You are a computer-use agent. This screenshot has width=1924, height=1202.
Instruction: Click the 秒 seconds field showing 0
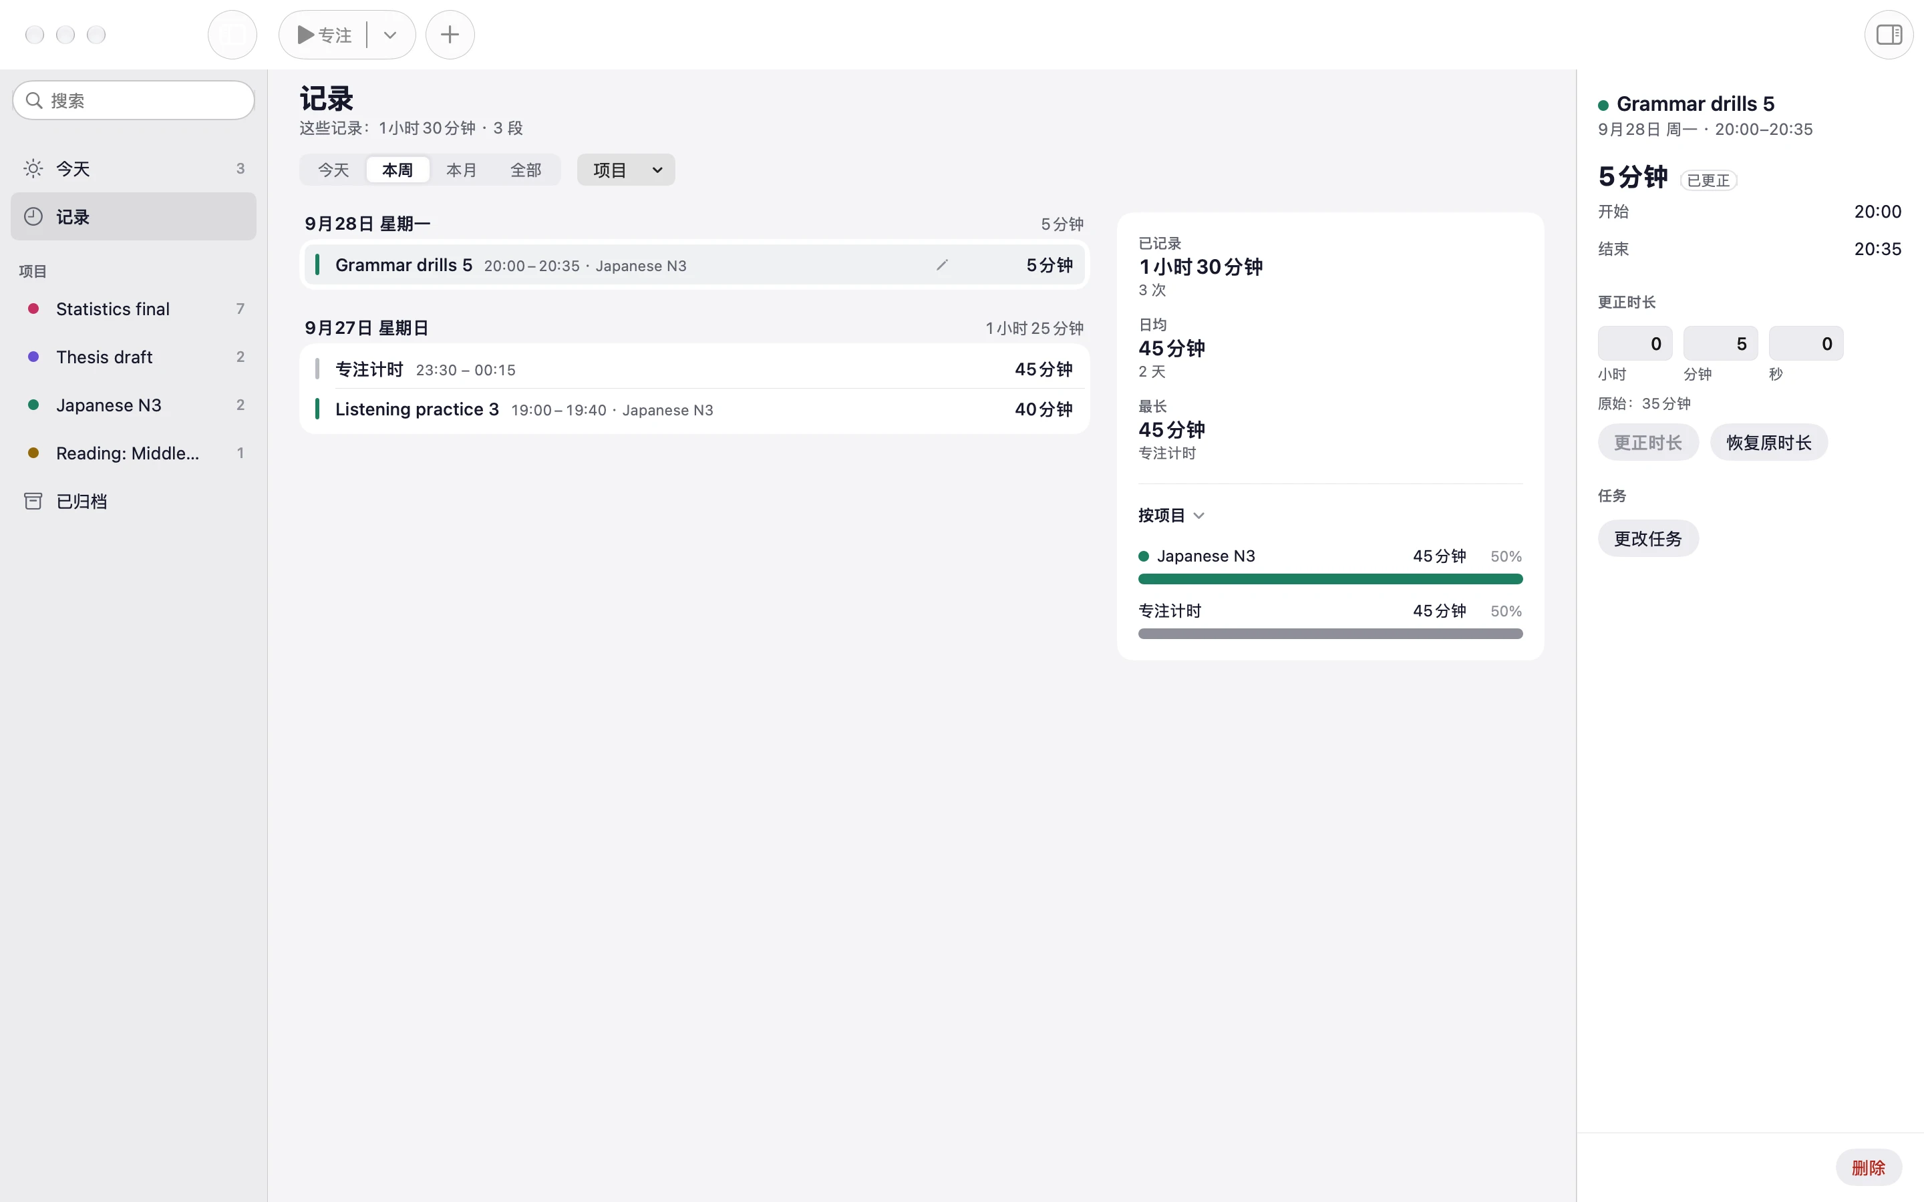1806,344
